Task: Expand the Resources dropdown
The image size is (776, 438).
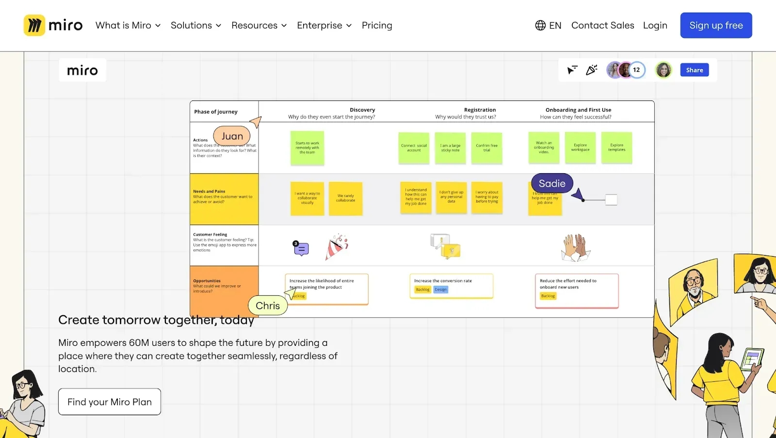Action: 259,25
